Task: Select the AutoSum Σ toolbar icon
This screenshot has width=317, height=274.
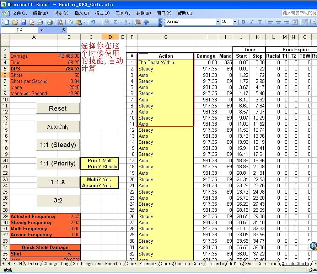Action: tap(115, 21)
